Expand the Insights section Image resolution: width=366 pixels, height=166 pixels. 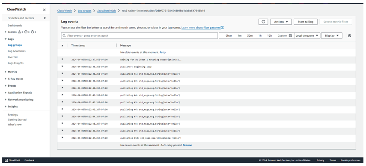click(6, 106)
